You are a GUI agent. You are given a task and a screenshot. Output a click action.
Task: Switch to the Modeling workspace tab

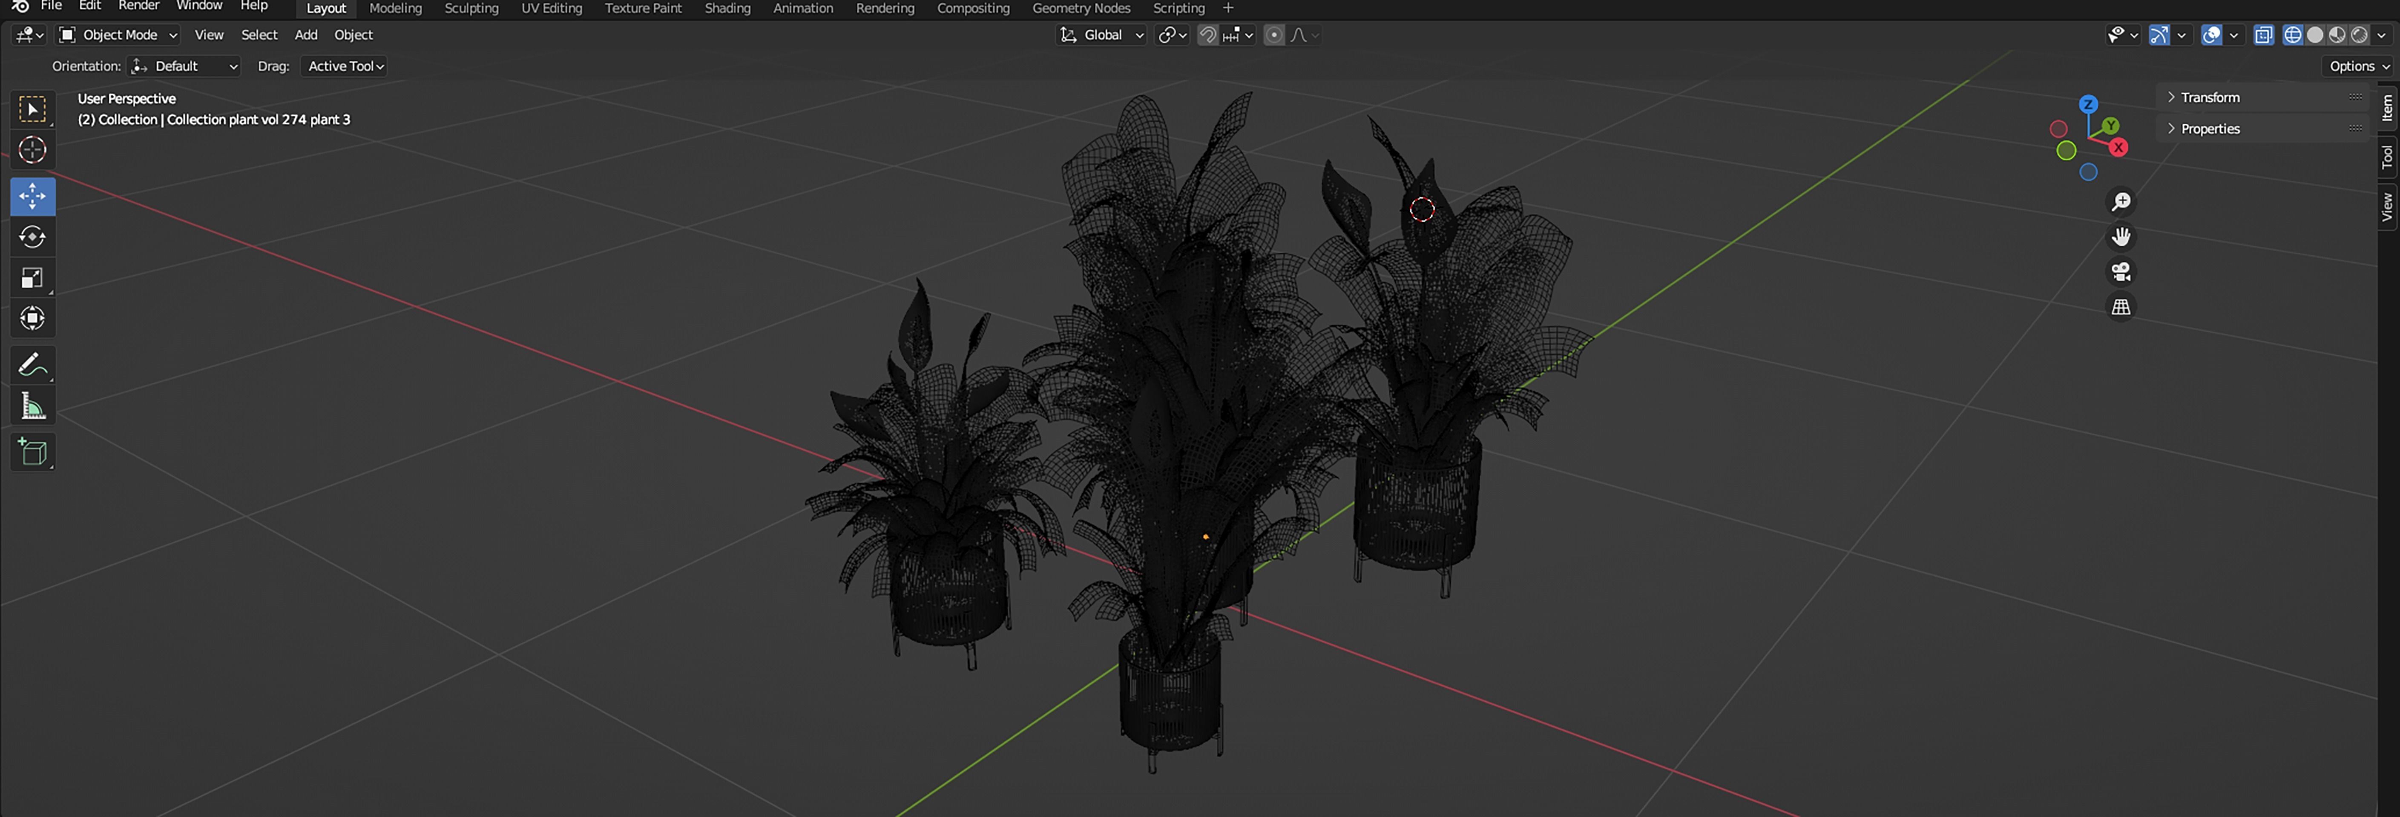pos(395,9)
